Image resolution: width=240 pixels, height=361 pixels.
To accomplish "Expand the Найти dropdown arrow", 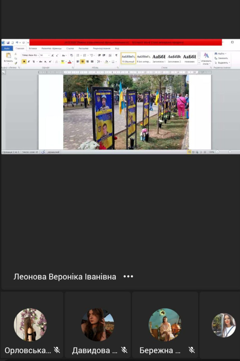I will pyautogui.click(x=226, y=54).
